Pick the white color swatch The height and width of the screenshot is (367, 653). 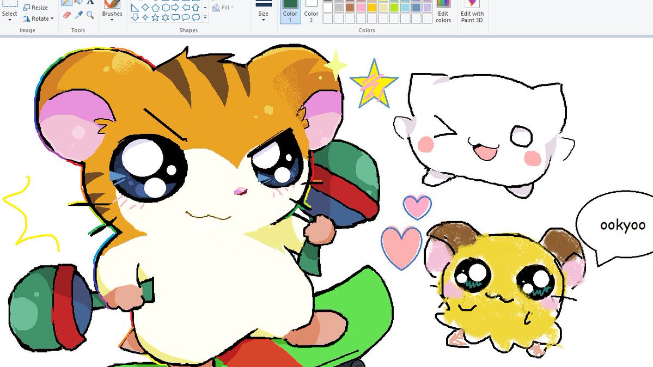(x=328, y=8)
